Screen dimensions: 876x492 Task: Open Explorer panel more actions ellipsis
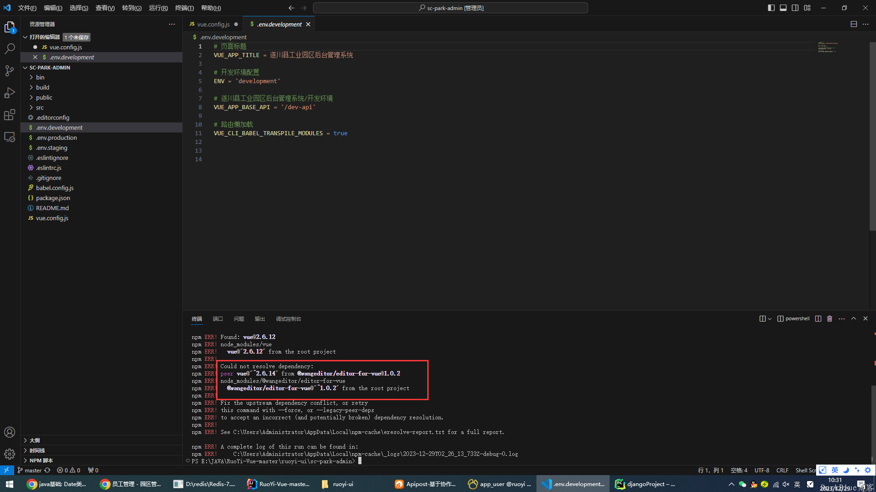172,24
